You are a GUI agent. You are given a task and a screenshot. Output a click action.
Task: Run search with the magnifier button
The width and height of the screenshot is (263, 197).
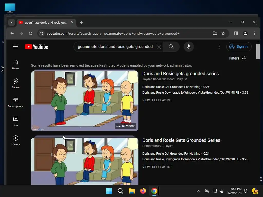coord(171,47)
